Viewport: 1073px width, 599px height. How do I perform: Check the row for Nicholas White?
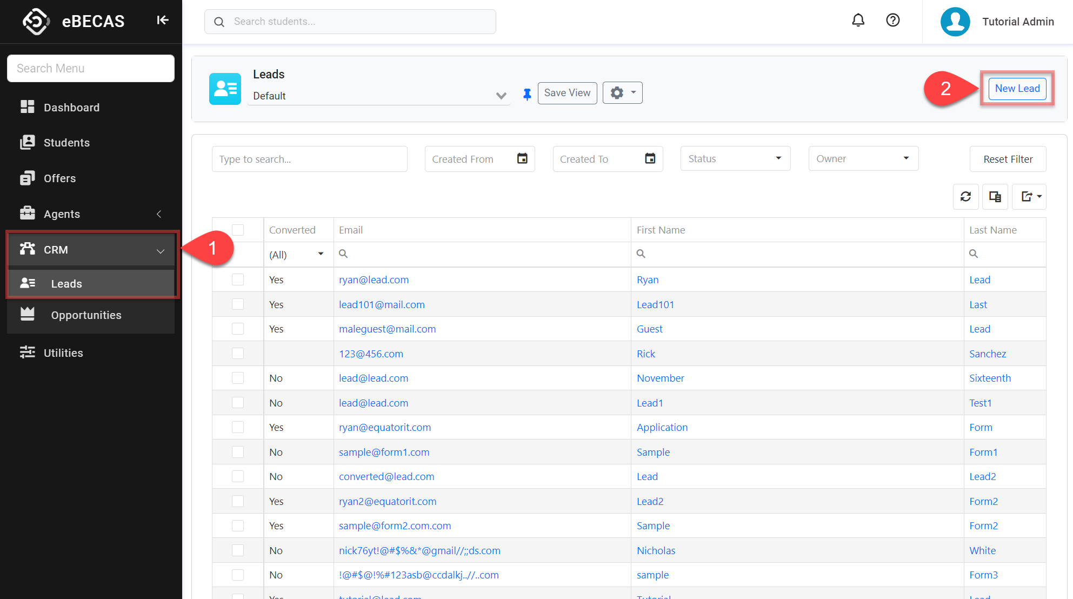tap(238, 550)
